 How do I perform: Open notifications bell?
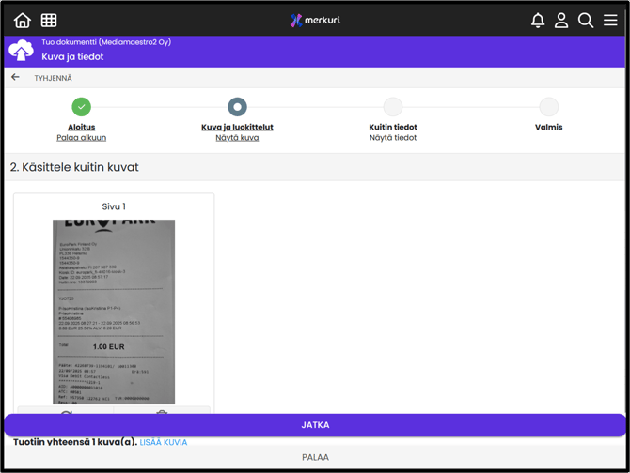coord(538,20)
